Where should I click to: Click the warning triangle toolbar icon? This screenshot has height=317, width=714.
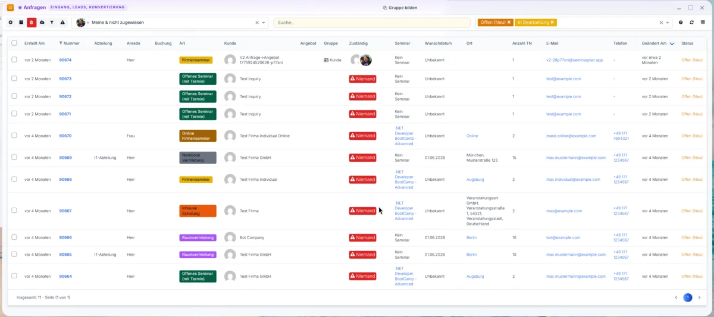(62, 23)
